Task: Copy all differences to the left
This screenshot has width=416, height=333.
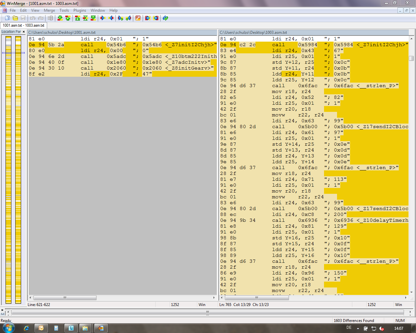Action: click(x=156, y=18)
